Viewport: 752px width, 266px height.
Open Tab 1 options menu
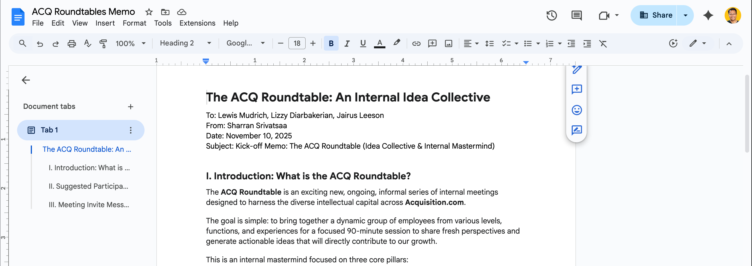(131, 130)
